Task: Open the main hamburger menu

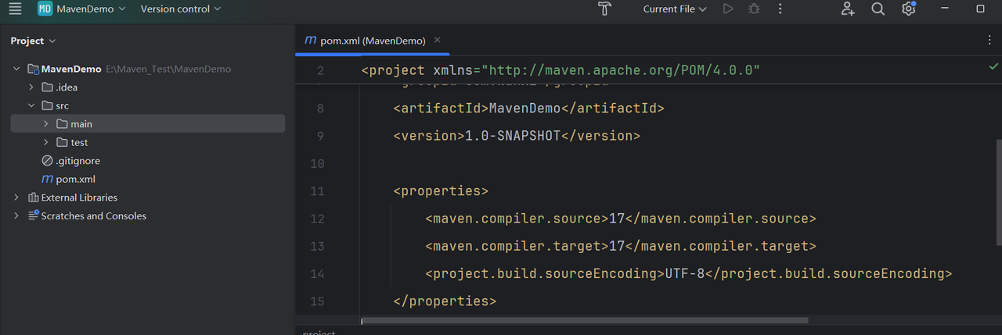Action: pyautogui.click(x=15, y=9)
